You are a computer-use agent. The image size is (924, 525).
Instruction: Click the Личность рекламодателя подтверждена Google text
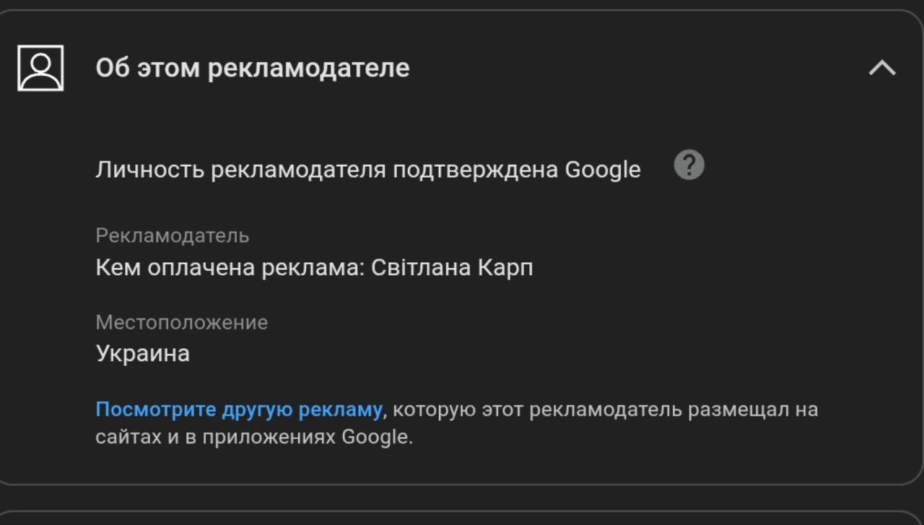pos(368,170)
